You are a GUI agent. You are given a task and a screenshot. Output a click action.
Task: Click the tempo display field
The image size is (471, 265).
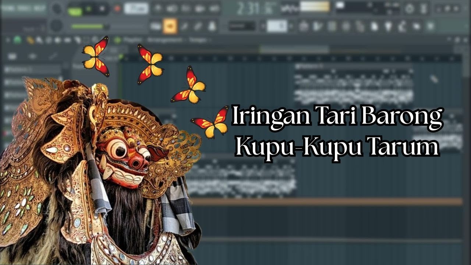pyautogui.click(x=136, y=8)
